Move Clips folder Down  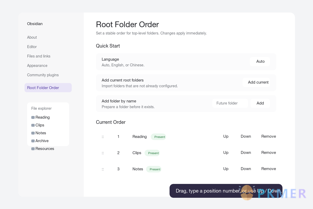point(246,153)
